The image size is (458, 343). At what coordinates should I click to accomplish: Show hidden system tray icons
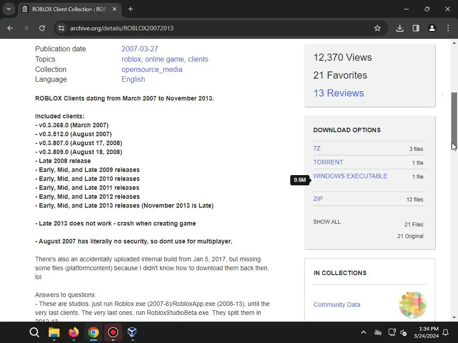coord(364,332)
